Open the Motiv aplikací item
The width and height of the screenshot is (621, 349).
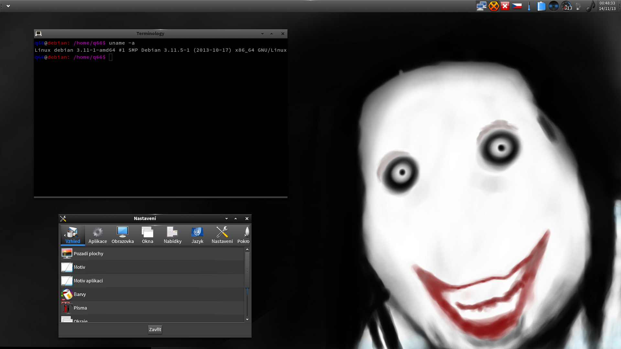pos(152,281)
